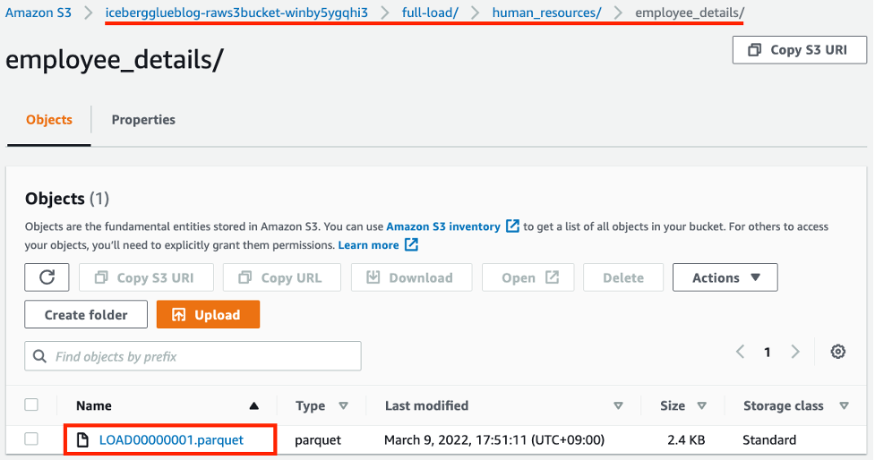Open the Amazon S3 inventory link
The image size is (875, 460).
[443, 226]
